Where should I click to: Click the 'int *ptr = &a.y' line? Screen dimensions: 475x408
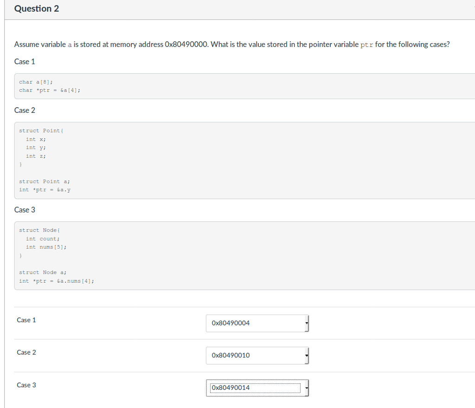coord(45,190)
